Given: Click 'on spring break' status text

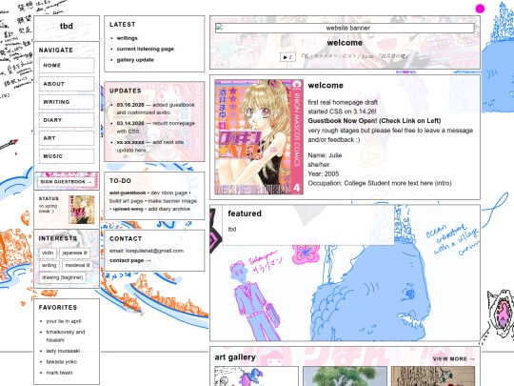Looking at the screenshot, I should point(48,209).
